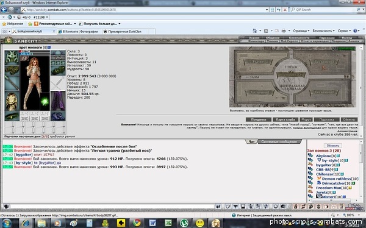The height and width of the screenshot is (228, 366).
Task: Click the Выход menu item
Action: click(x=347, y=38)
